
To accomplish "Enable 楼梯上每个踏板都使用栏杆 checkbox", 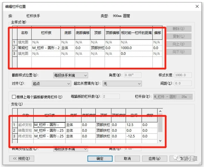I will 13,97.
